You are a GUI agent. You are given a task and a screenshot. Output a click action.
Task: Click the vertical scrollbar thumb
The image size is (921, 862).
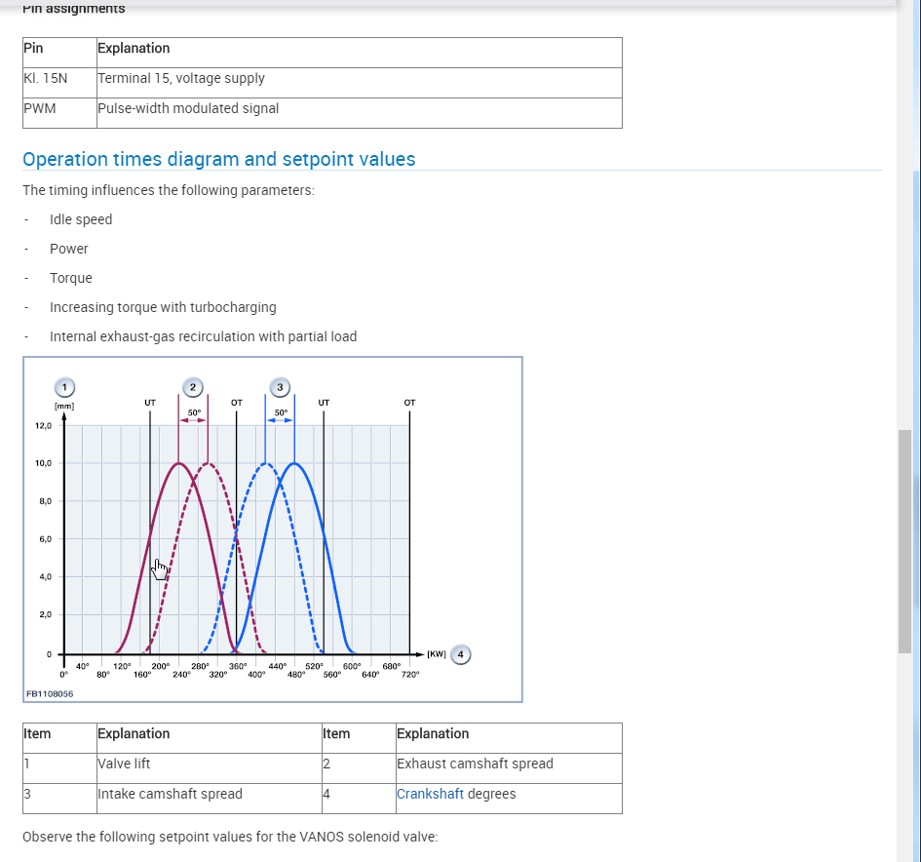pyautogui.click(x=904, y=541)
